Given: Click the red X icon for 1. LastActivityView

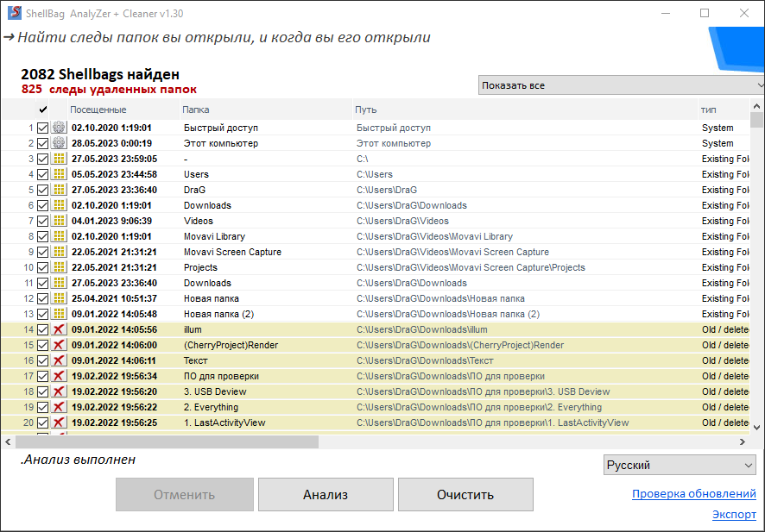Looking at the screenshot, I should point(59,422).
